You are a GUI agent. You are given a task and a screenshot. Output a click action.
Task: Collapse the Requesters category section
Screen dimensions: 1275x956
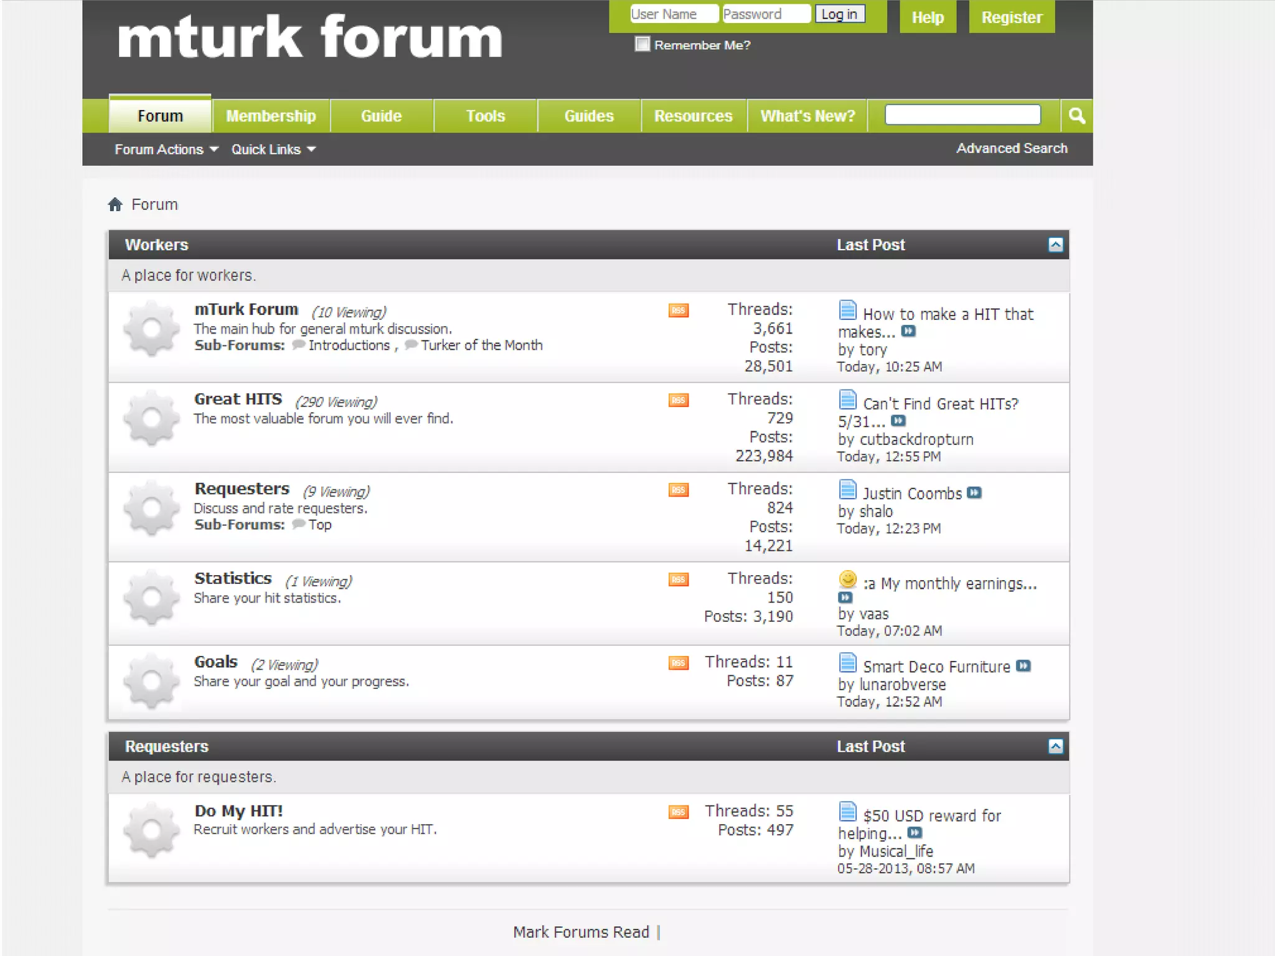(1055, 746)
